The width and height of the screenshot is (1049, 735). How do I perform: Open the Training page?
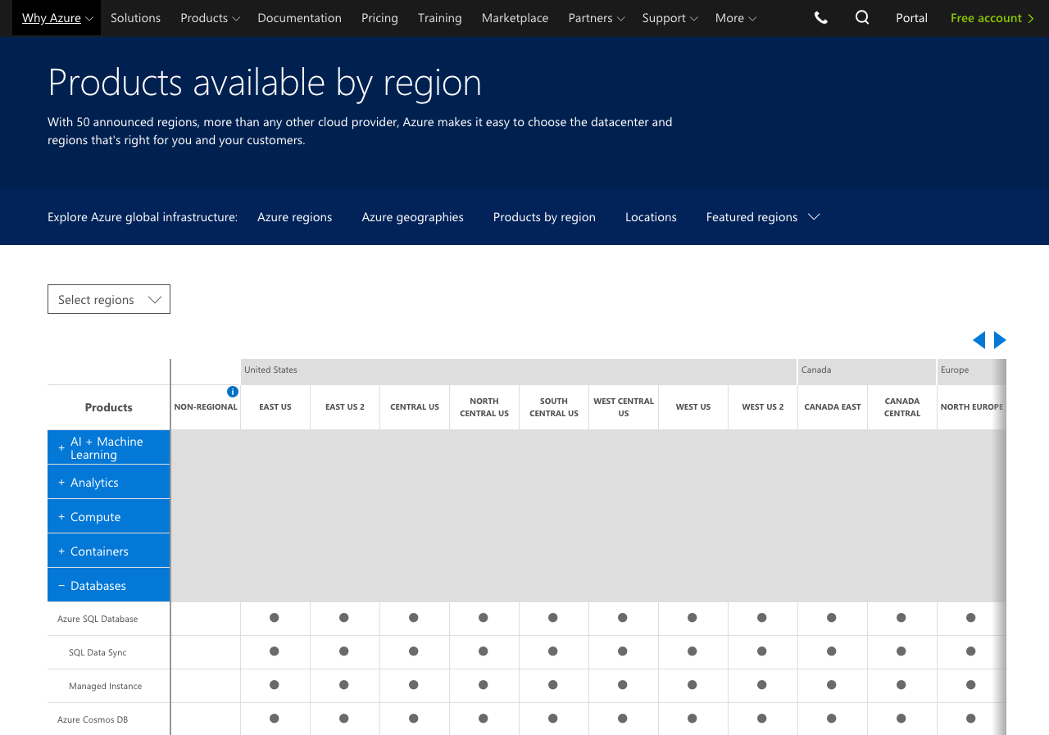[x=439, y=18]
